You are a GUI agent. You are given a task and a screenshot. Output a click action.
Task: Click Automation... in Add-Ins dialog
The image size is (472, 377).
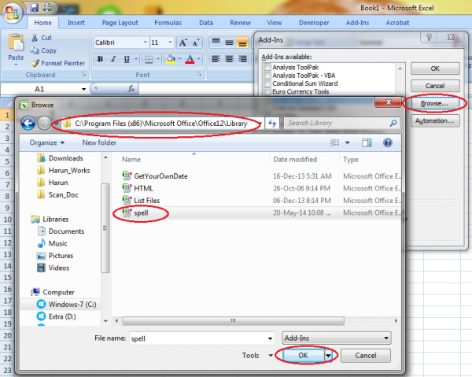[434, 120]
